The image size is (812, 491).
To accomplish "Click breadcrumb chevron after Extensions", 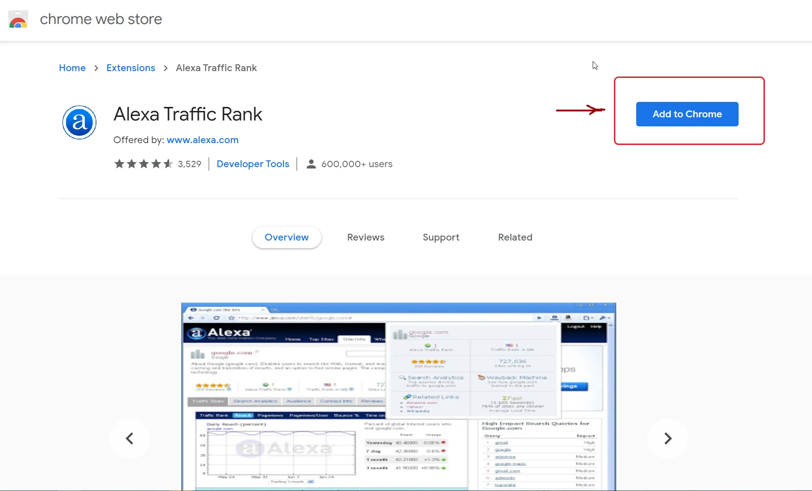I will (x=165, y=68).
